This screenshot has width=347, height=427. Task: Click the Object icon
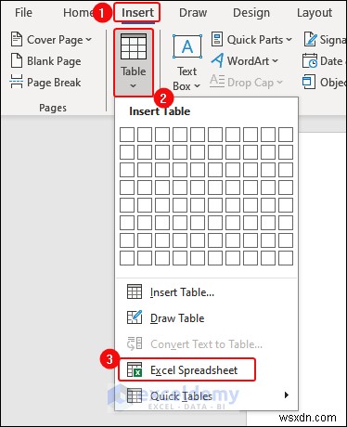309,82
